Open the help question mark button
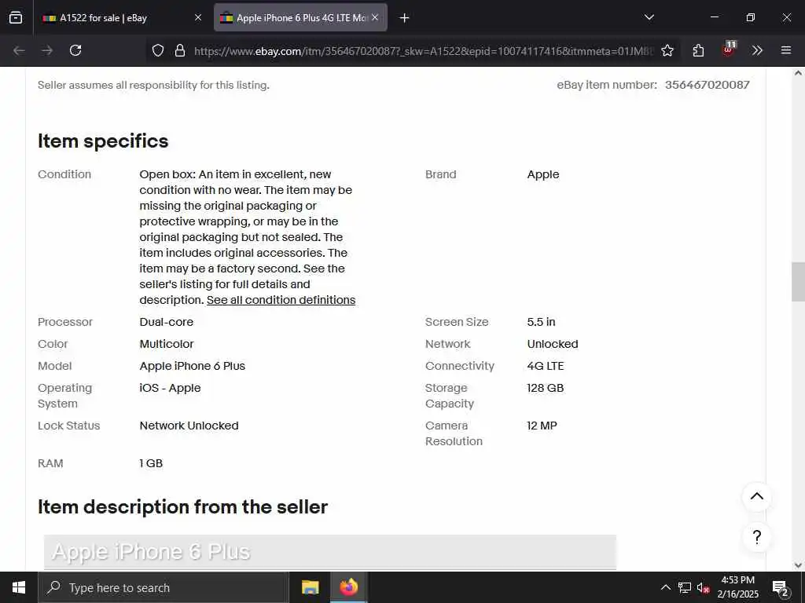 [757, 537]
